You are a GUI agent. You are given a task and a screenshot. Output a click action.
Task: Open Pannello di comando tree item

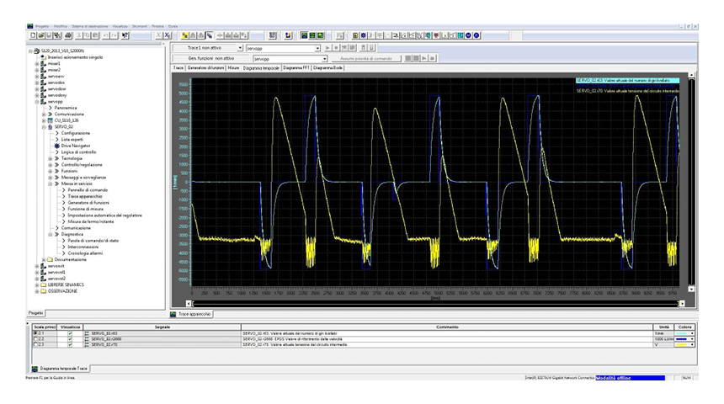point(88,190)
